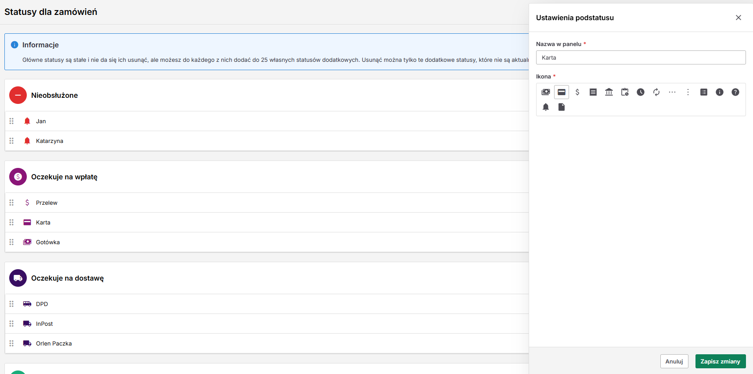Viewport: 753px width, 374px height.
Task: Choose the info circle icon option
Action: (720, 92)
